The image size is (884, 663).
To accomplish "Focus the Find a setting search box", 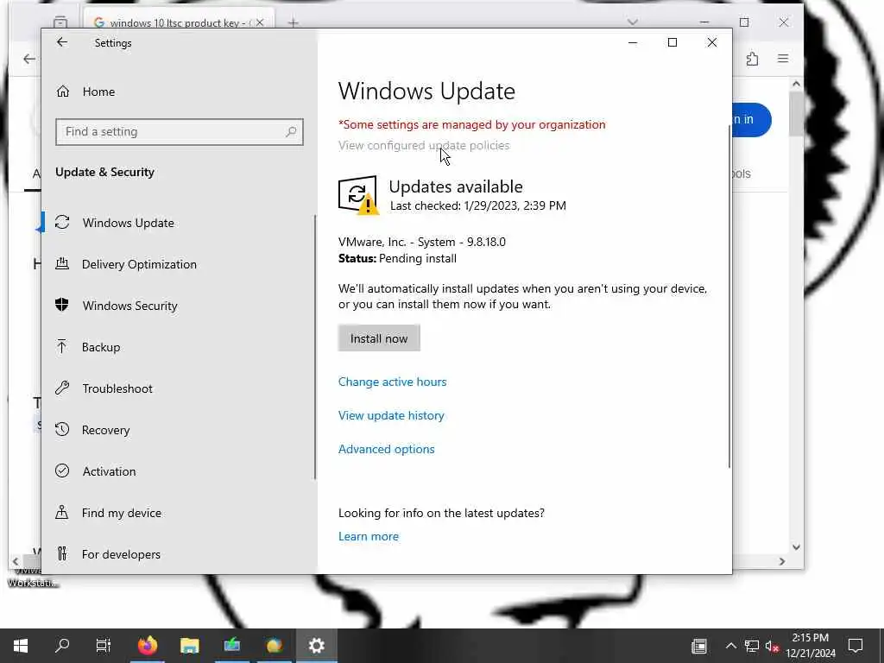I will (x=180, y=132).
